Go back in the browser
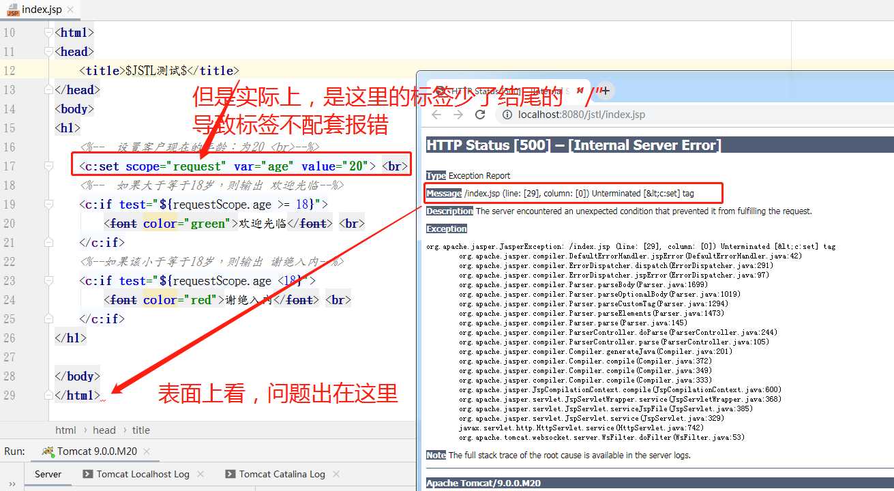Screen dimensions: 894x491 pyautogui.click(x=436, y=115)
